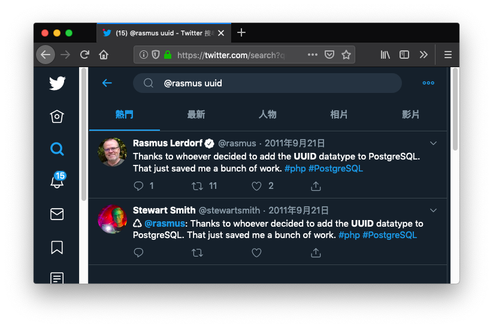Image resolution: width=493 pixels, height=328 pixels.
Task: Retweet Stewart Smith's tweet
Action: [x=198, y=253]
